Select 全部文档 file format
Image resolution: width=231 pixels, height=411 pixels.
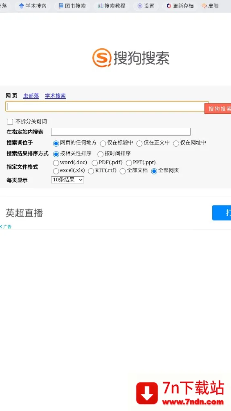point(123,171)
